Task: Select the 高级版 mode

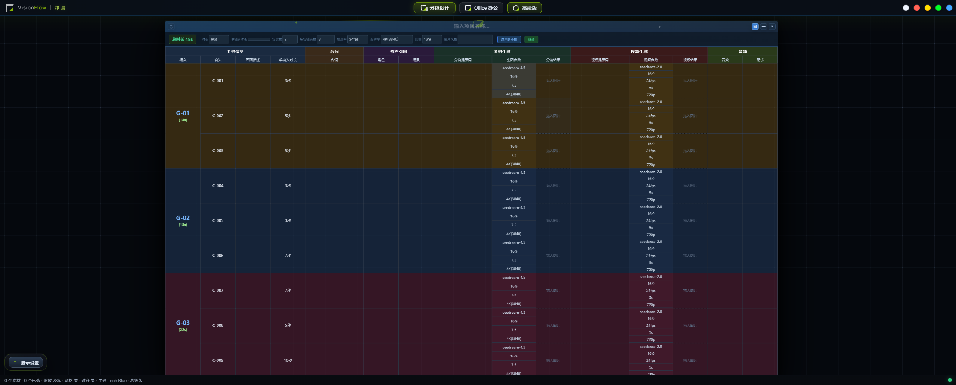Action: pyautogui.click(x=525, y=8)
